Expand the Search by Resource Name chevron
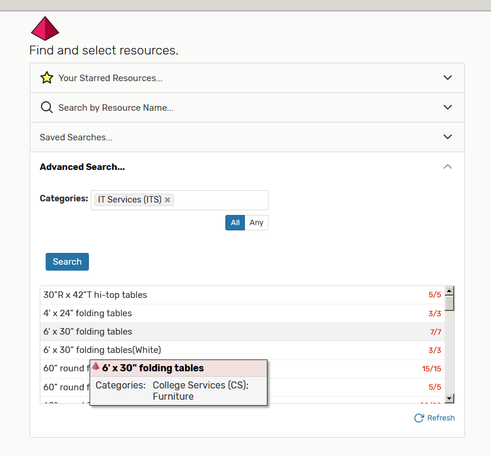The image size is (491, 456). click(448, 107)
